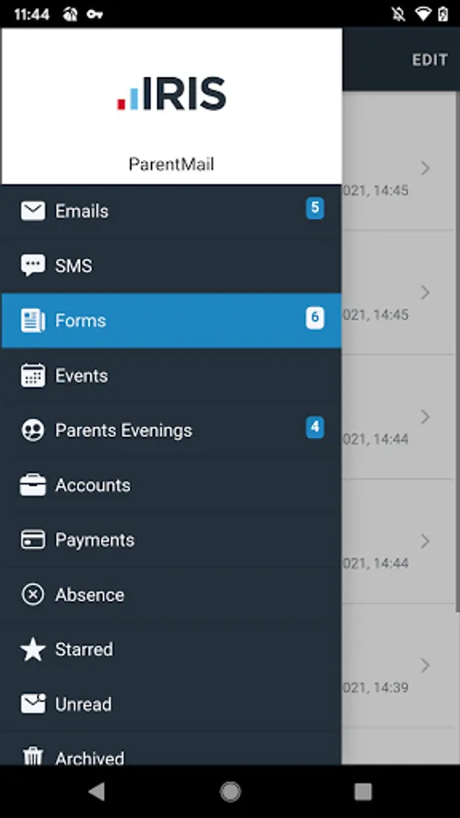This screenshot has height=818, width=460.
Task: Open the Emails menu item
Action: (172, 211)
